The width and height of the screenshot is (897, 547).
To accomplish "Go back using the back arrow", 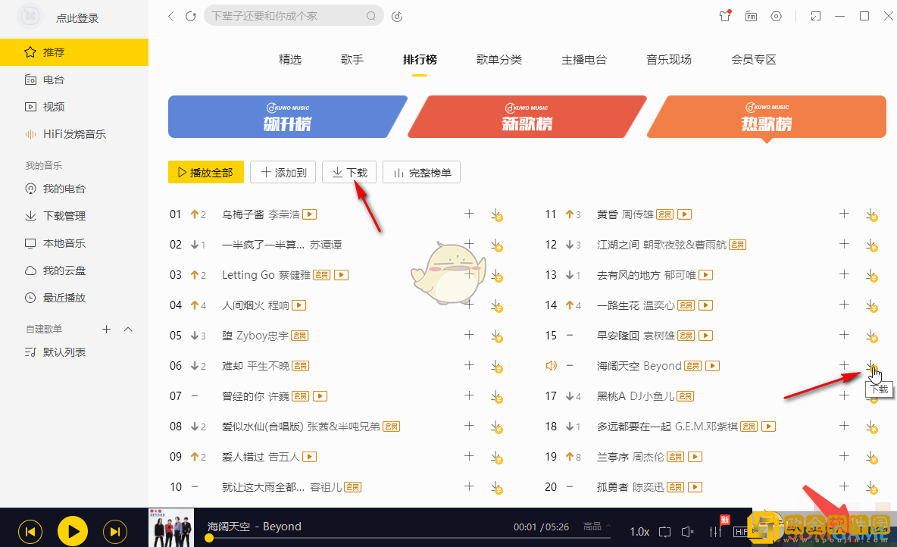I will point(170,16).
